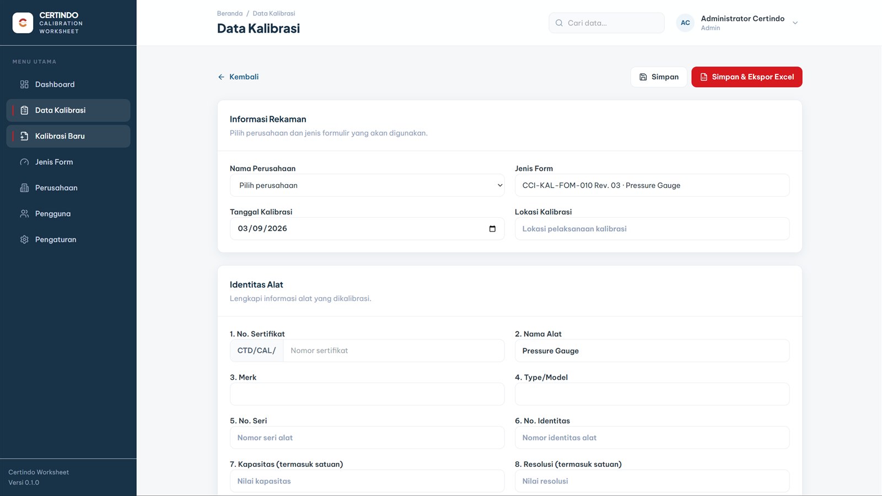Click the Simpan button

[659, 77]
